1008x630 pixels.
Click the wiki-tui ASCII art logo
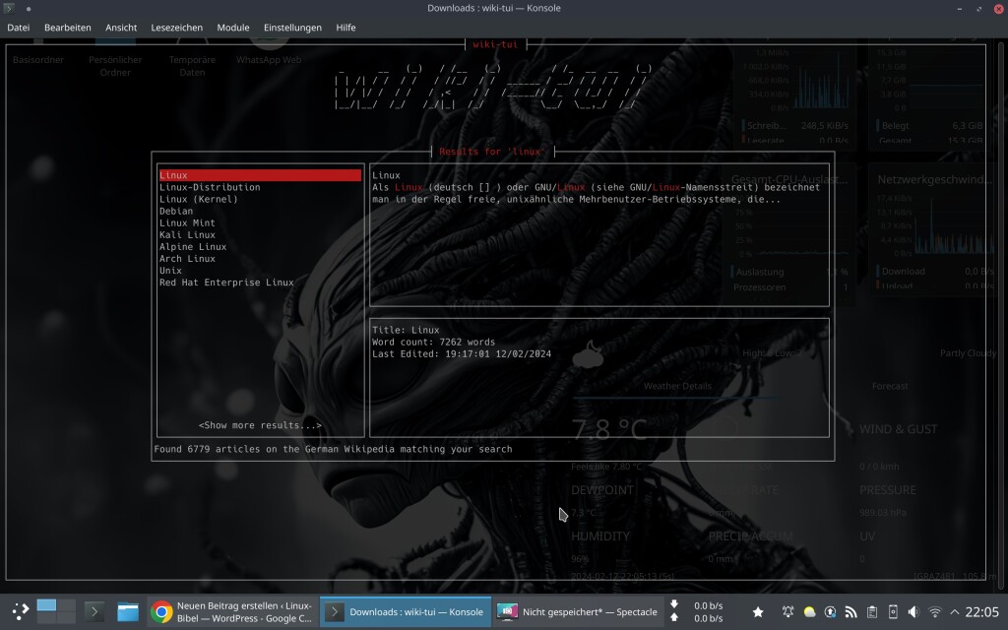494,87
